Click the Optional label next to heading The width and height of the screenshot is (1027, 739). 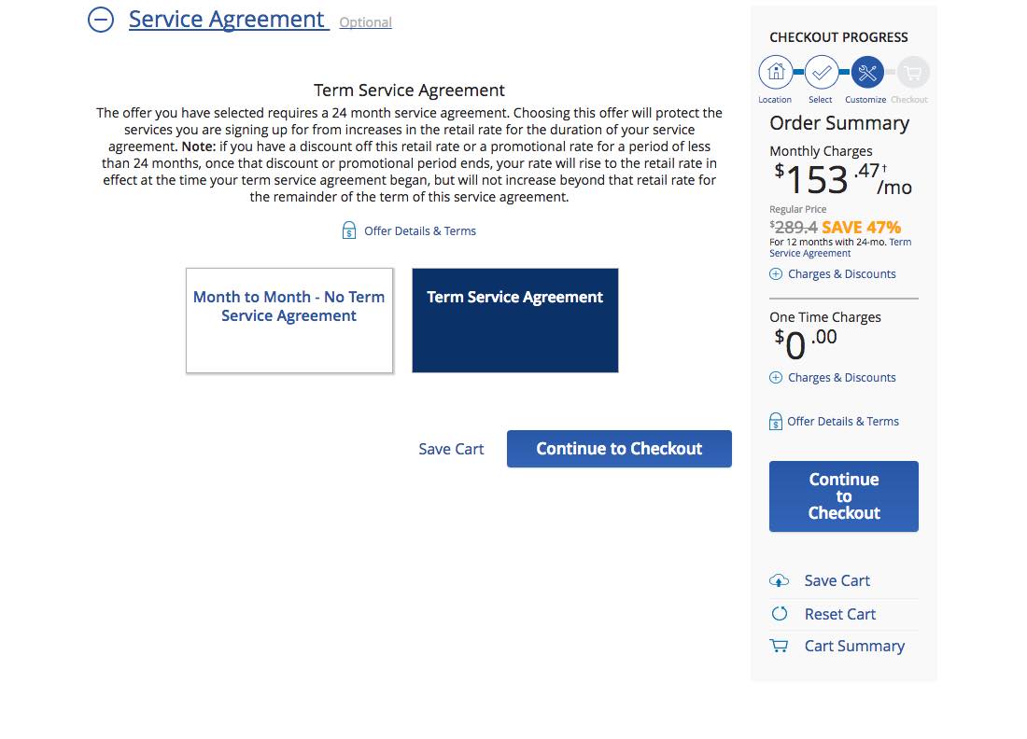(x=365, y=22)
